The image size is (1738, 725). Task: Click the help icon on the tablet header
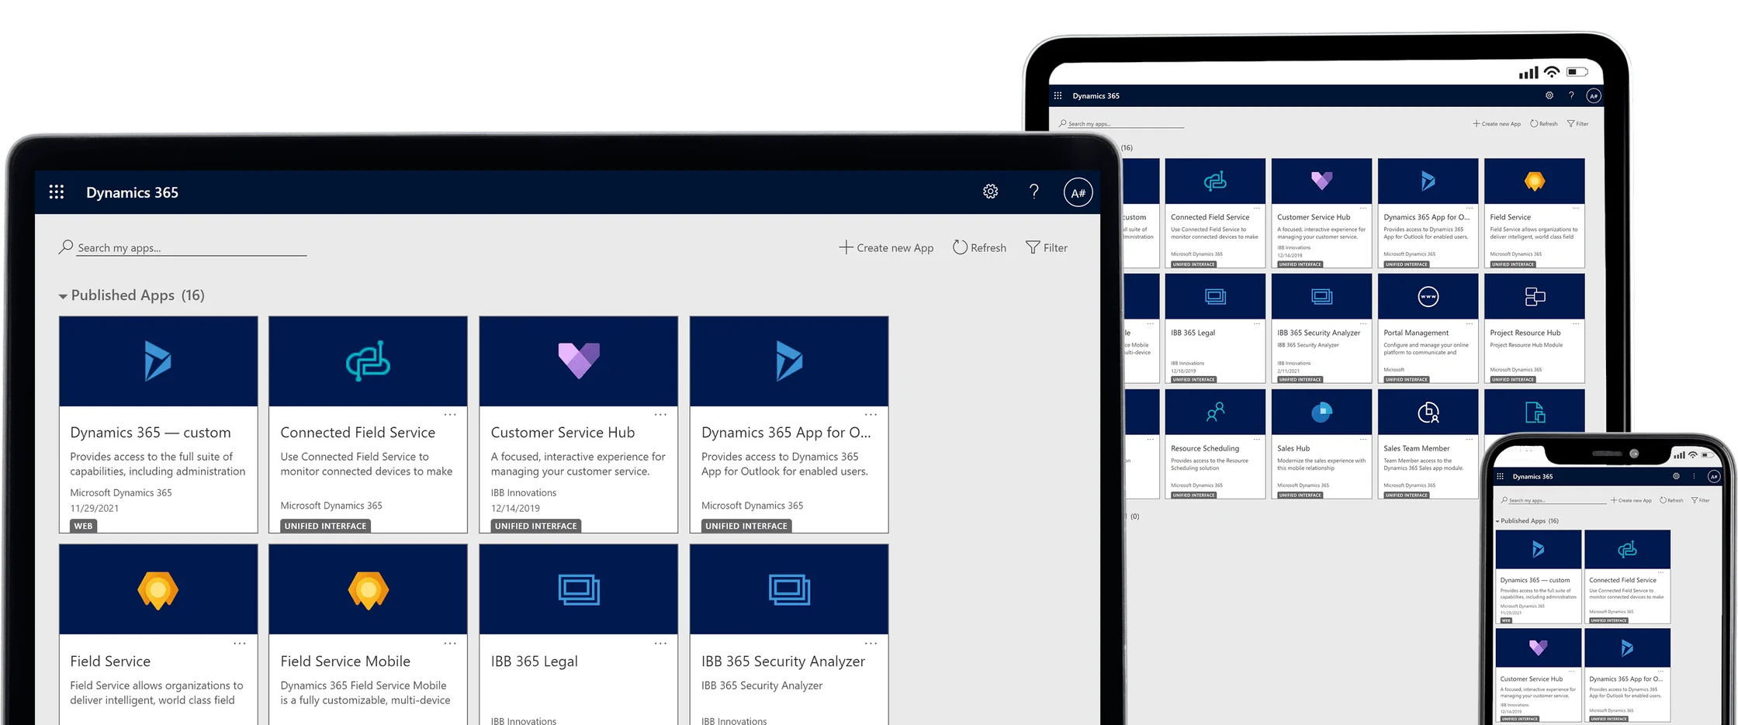[1571, 95]
